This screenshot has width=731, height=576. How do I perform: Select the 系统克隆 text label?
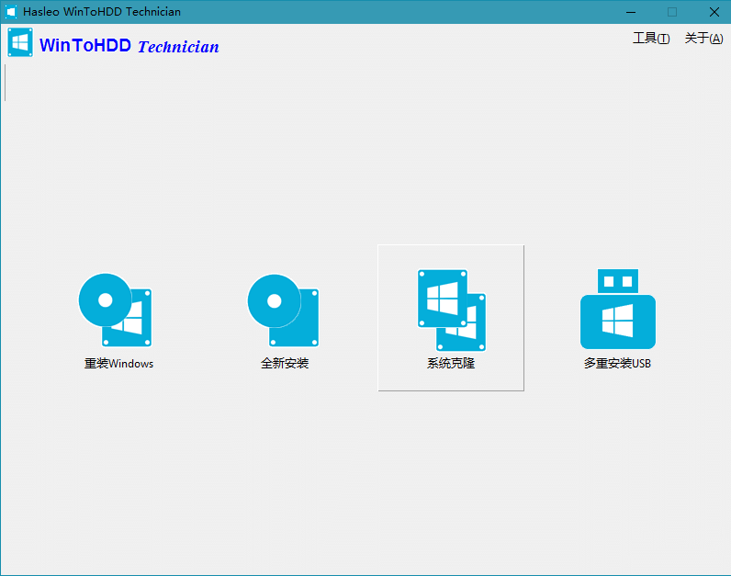click(x=451, y=364)
